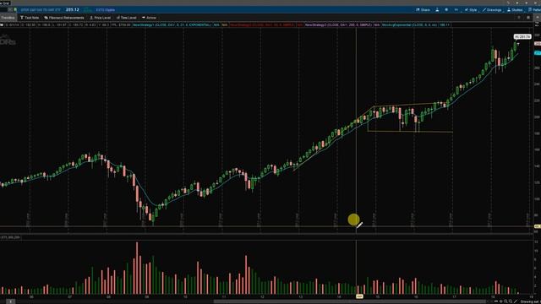Click the red NewStrategy2 study label
This screenshot has width=541, height=304.
(262, 24)
